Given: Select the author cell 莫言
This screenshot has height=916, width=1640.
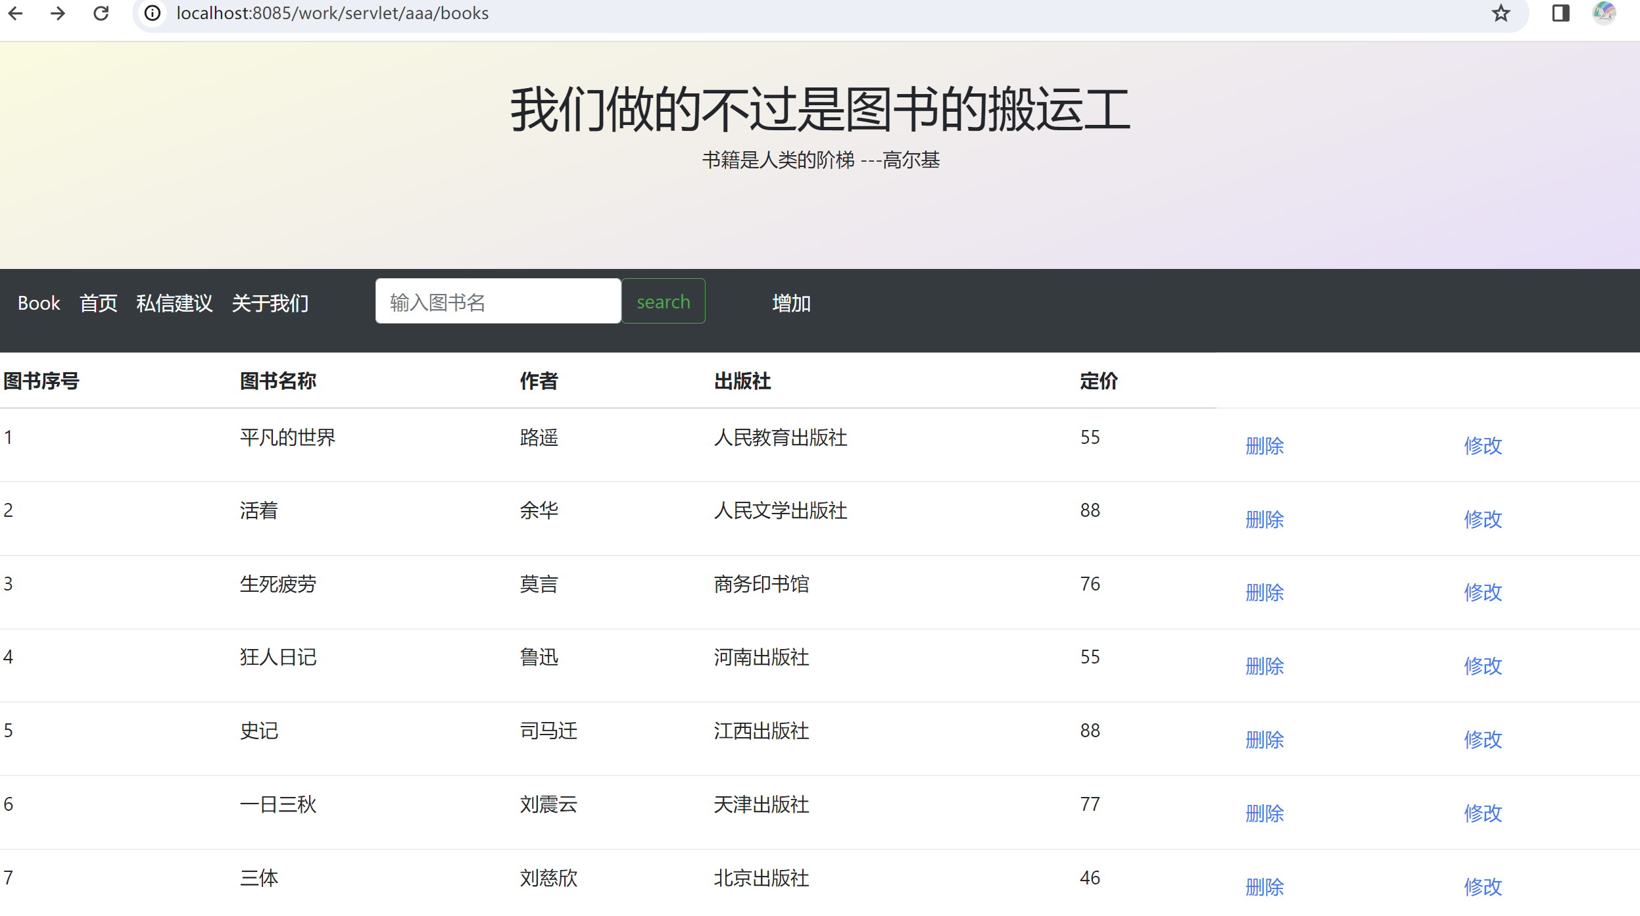Looking at the screenshot, I should pos(539,584).
